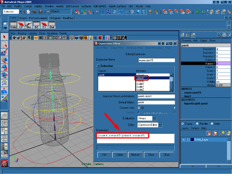Viewport: 232px width, 174px height.
Task: Click the Hshd shelf button
Action: point(13,25)
